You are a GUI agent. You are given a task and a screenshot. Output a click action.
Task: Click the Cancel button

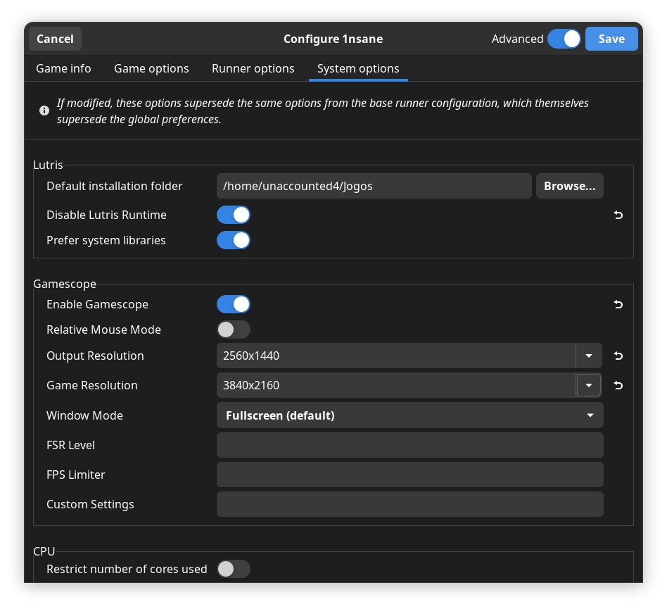tap(56, 39)
